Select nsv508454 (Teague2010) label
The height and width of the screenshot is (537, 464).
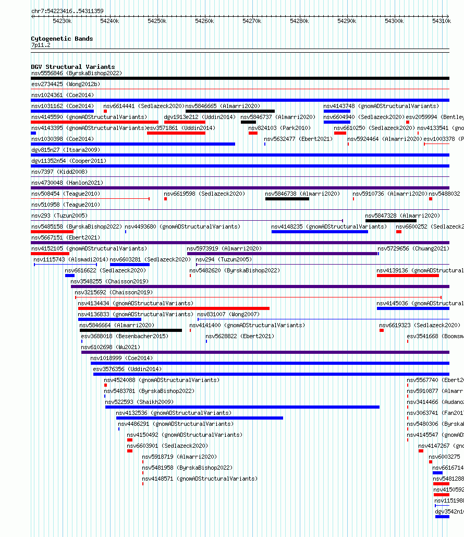pyautogui.click(x=66, y=194)
